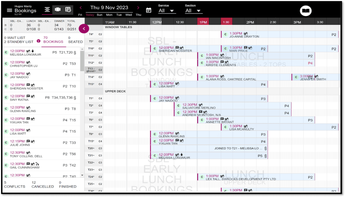Click status circle for Melissa Longmuir in list
345x197 pixels.
click(x=6, y=53)
